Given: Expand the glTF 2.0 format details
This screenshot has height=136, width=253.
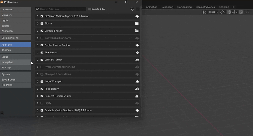Looking at the screenshot, I should click(x=38, y=60).
